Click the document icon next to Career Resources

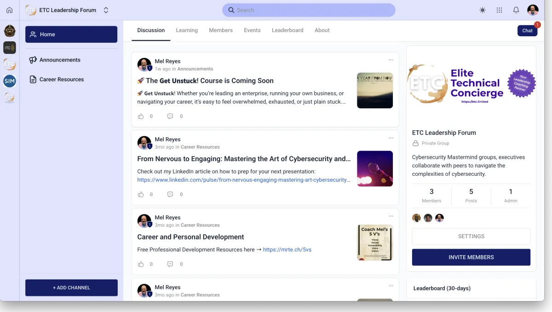point(33,79)
